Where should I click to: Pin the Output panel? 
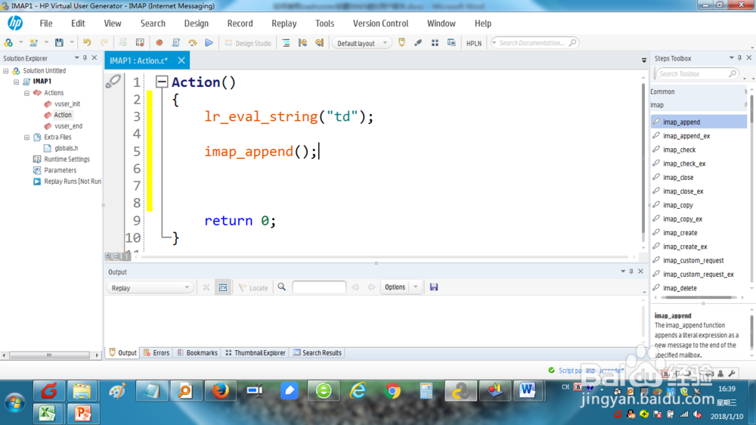(631, 271)
